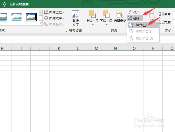Select column header P
The image size is (175, 132).
pos(153,48)
